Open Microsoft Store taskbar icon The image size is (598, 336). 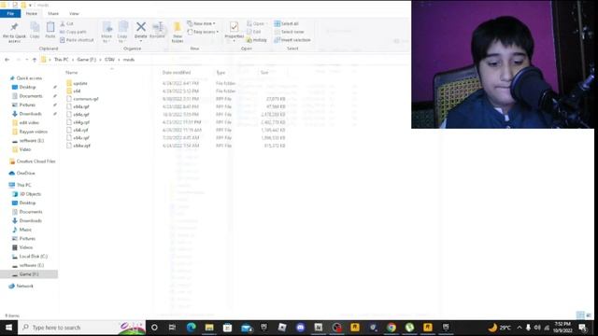click(x=227, y=328)
